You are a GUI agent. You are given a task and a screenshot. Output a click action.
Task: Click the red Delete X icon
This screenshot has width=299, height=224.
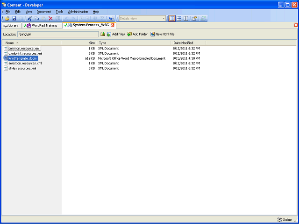coord(50,19)
